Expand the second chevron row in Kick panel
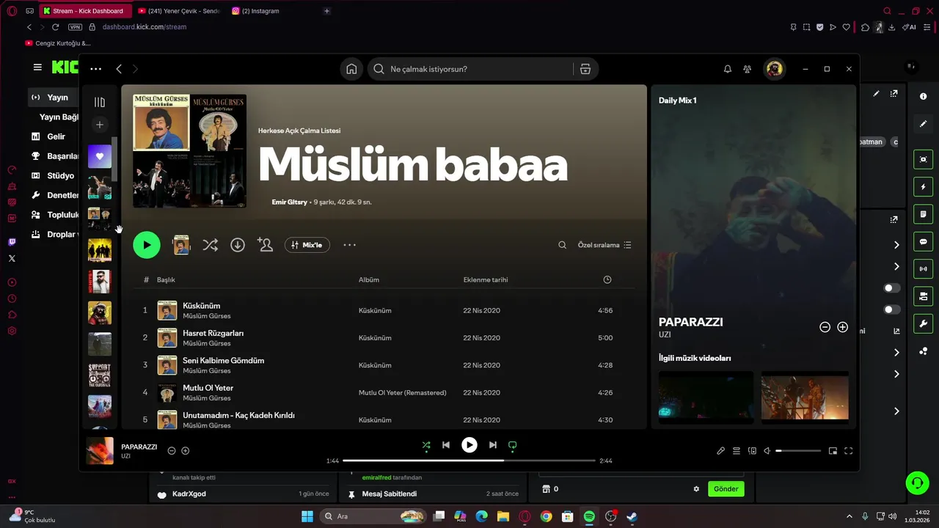939x528 pixels. 896,266
